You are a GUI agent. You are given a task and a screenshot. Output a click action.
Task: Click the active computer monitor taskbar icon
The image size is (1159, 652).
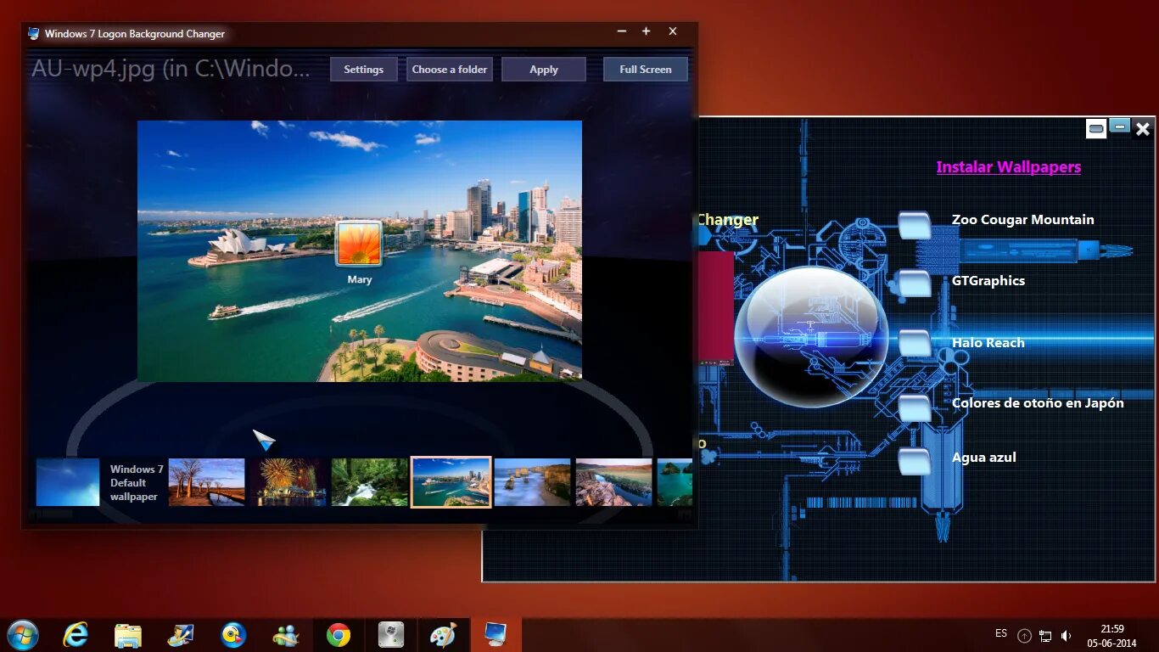click(496, 635)
